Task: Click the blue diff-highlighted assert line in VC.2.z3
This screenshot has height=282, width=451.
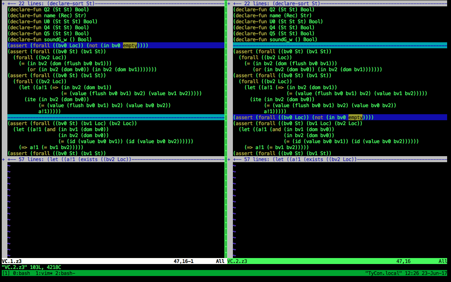Action: 340,117
